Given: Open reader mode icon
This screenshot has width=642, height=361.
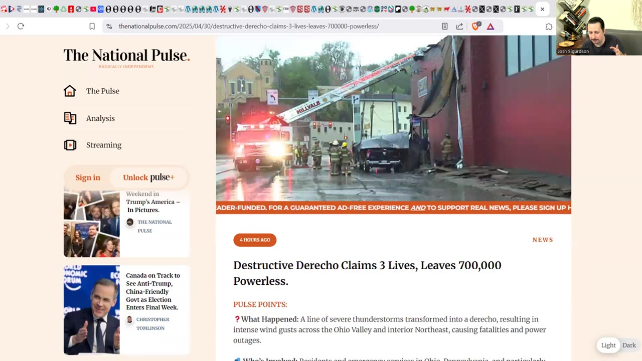Looking at the screenshot, I should point(444,26).
